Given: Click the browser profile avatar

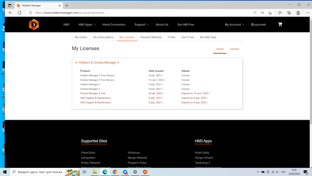Looking at the screenshot, I should pyautogui.click(x=298, y=13).
